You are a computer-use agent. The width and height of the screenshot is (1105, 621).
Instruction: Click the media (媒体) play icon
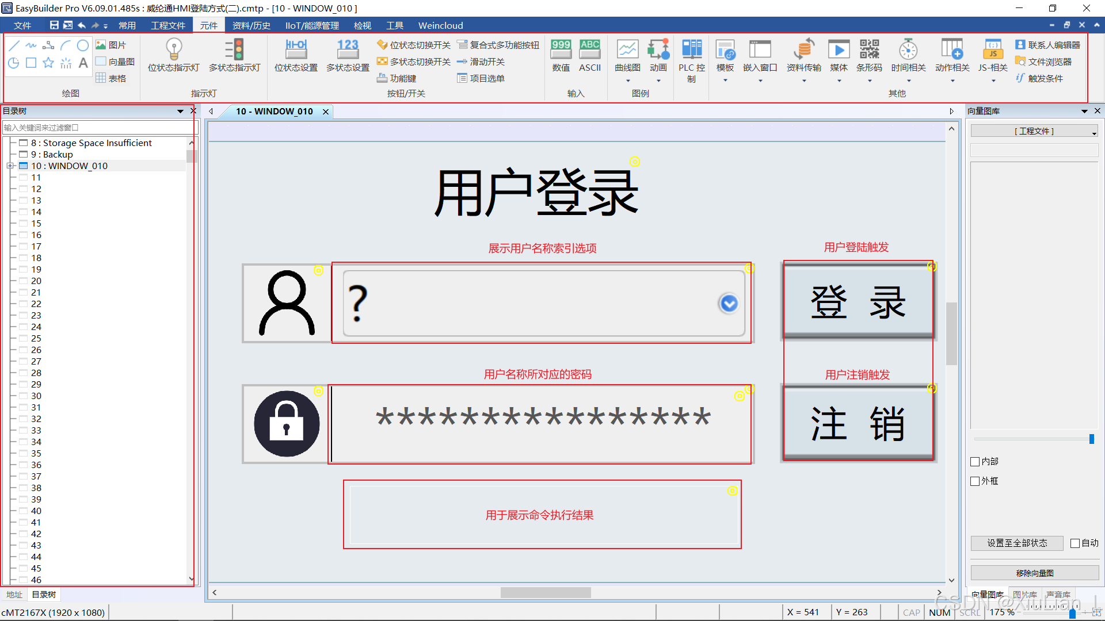coord(839,49)
